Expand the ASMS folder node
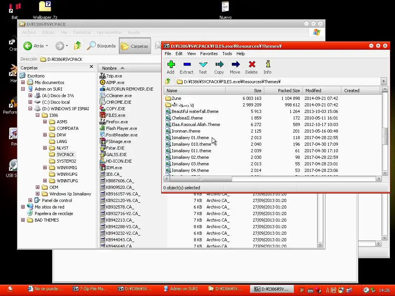Screen dimensions: 395x296 click(45, 121)
